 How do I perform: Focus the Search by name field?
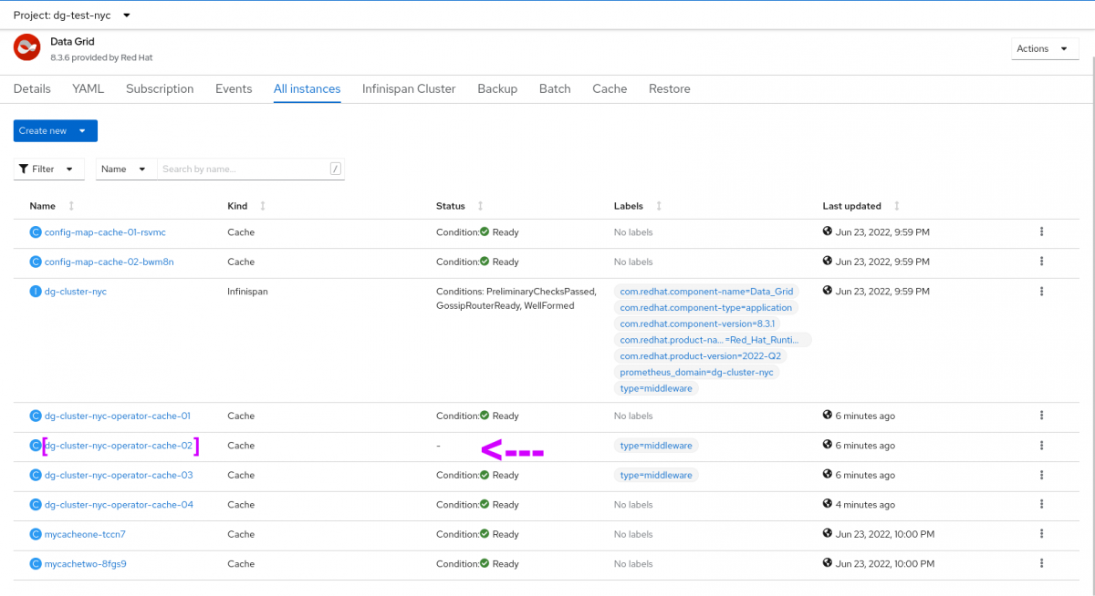coord(244,169)
